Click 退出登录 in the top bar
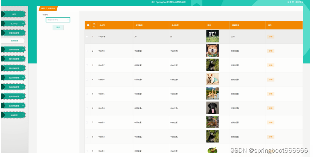Image resolution: width=313 pixels, height=157 pixels. [x=299, y=2]
